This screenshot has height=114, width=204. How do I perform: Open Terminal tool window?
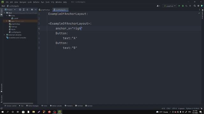pyautogui.click(x=79, y=106)
